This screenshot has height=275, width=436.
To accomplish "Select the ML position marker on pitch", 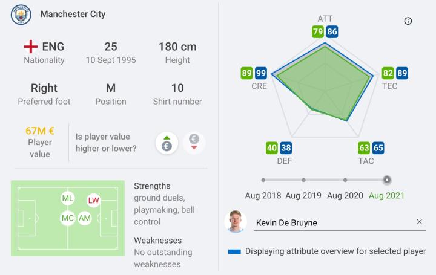I will (x=68, y=198).
